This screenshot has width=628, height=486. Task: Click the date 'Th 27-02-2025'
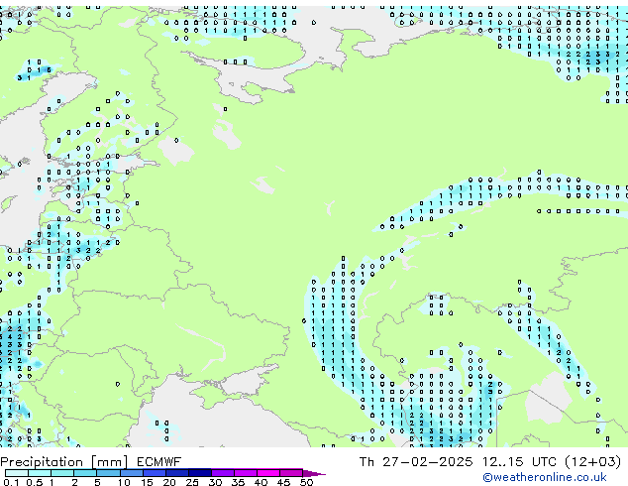point(416,462)
